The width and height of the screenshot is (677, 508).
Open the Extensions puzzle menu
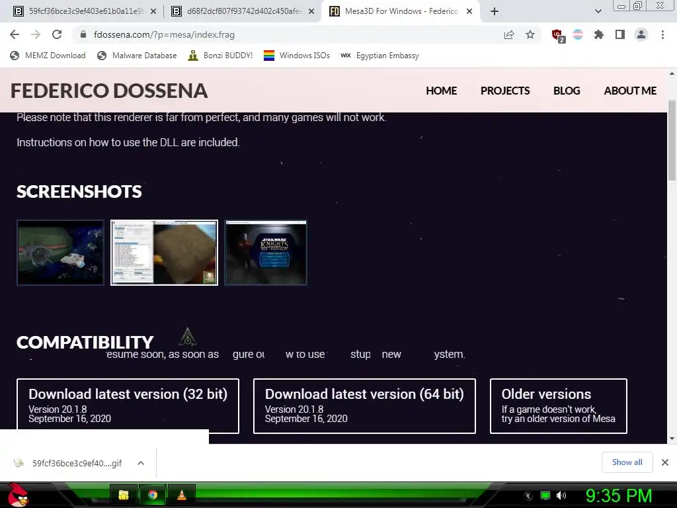599,34
